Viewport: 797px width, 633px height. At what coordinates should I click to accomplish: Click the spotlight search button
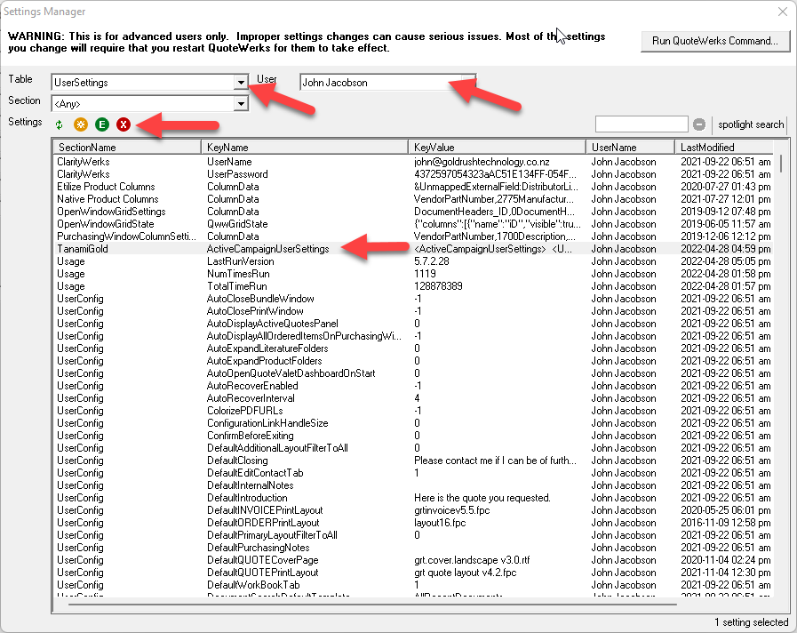[x=751, y=124]
